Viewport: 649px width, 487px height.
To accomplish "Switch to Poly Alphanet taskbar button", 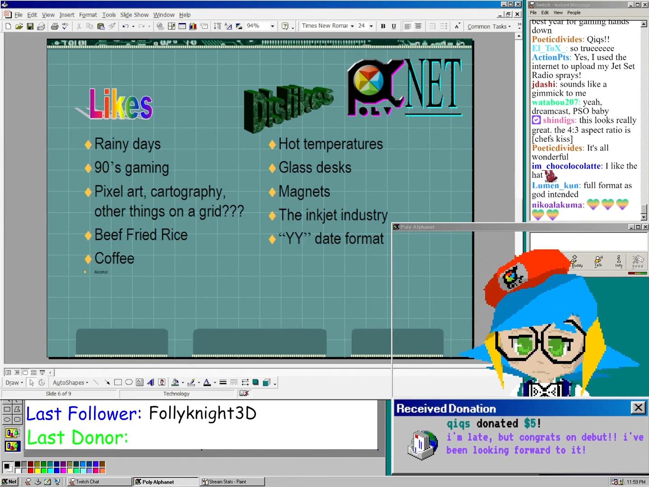I will coord(166,482).
